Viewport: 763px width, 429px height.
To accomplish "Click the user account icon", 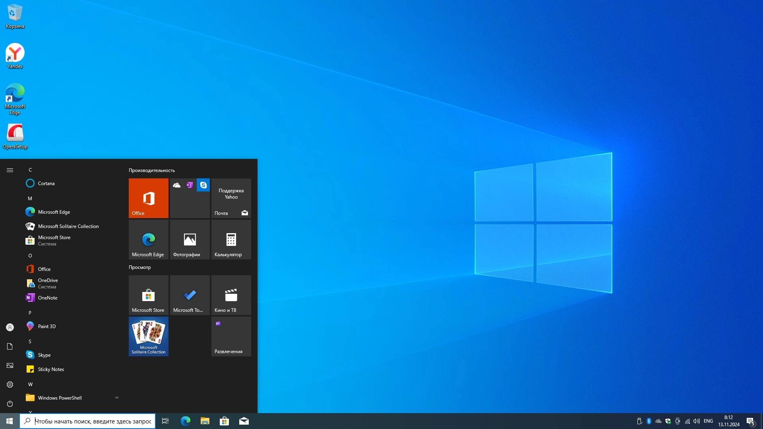I will click(10, 327).
